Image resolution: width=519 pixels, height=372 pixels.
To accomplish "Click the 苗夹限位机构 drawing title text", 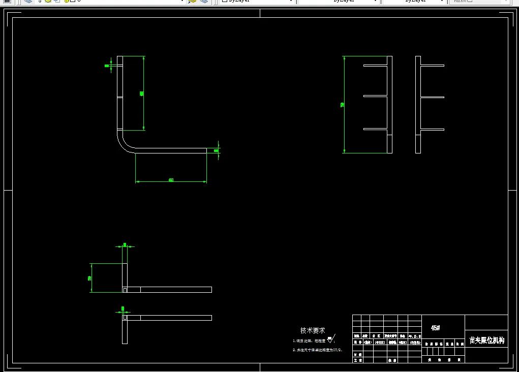I will (486, 340).
